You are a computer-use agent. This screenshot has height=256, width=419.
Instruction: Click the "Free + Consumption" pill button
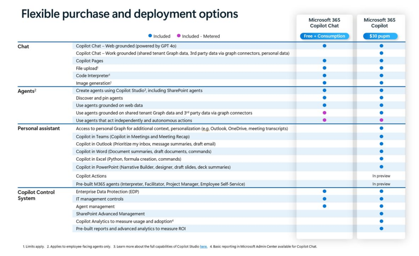coord(324,36)
